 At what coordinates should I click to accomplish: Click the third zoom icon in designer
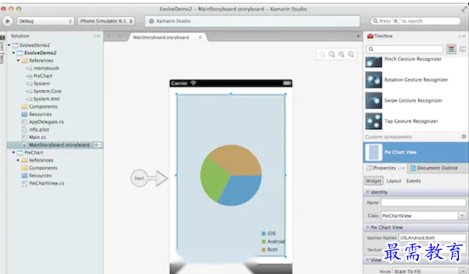(x=342, y=54)
